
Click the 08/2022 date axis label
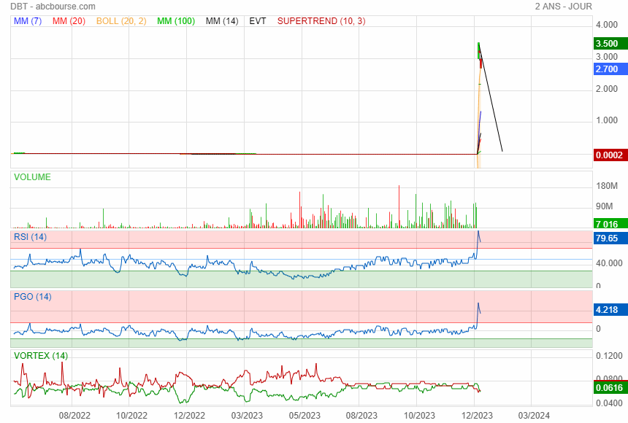pos(74,416)
